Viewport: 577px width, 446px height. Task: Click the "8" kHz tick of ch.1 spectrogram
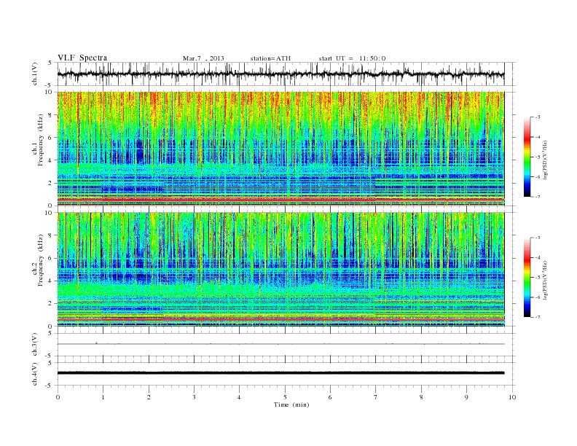[x=51, y=115]
